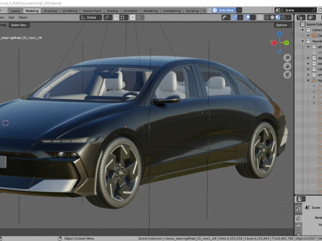
Task: Toggle the Auto Save button
Action: (x=224, y=10)
